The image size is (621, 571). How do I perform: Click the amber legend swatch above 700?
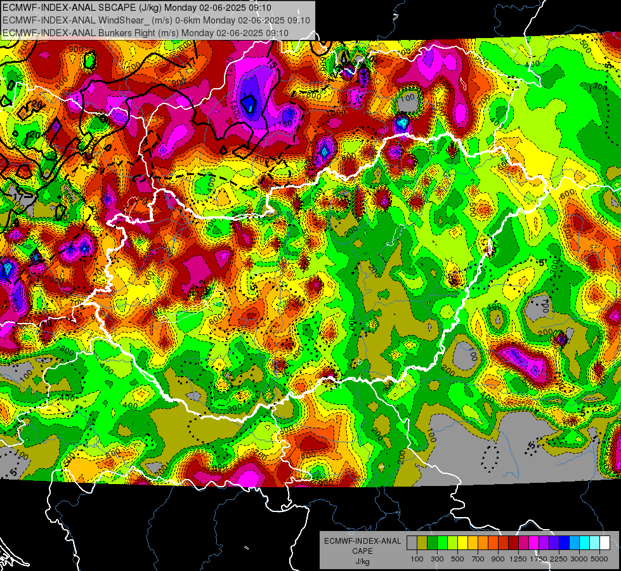pyautogui.click(x=473, y=543)
